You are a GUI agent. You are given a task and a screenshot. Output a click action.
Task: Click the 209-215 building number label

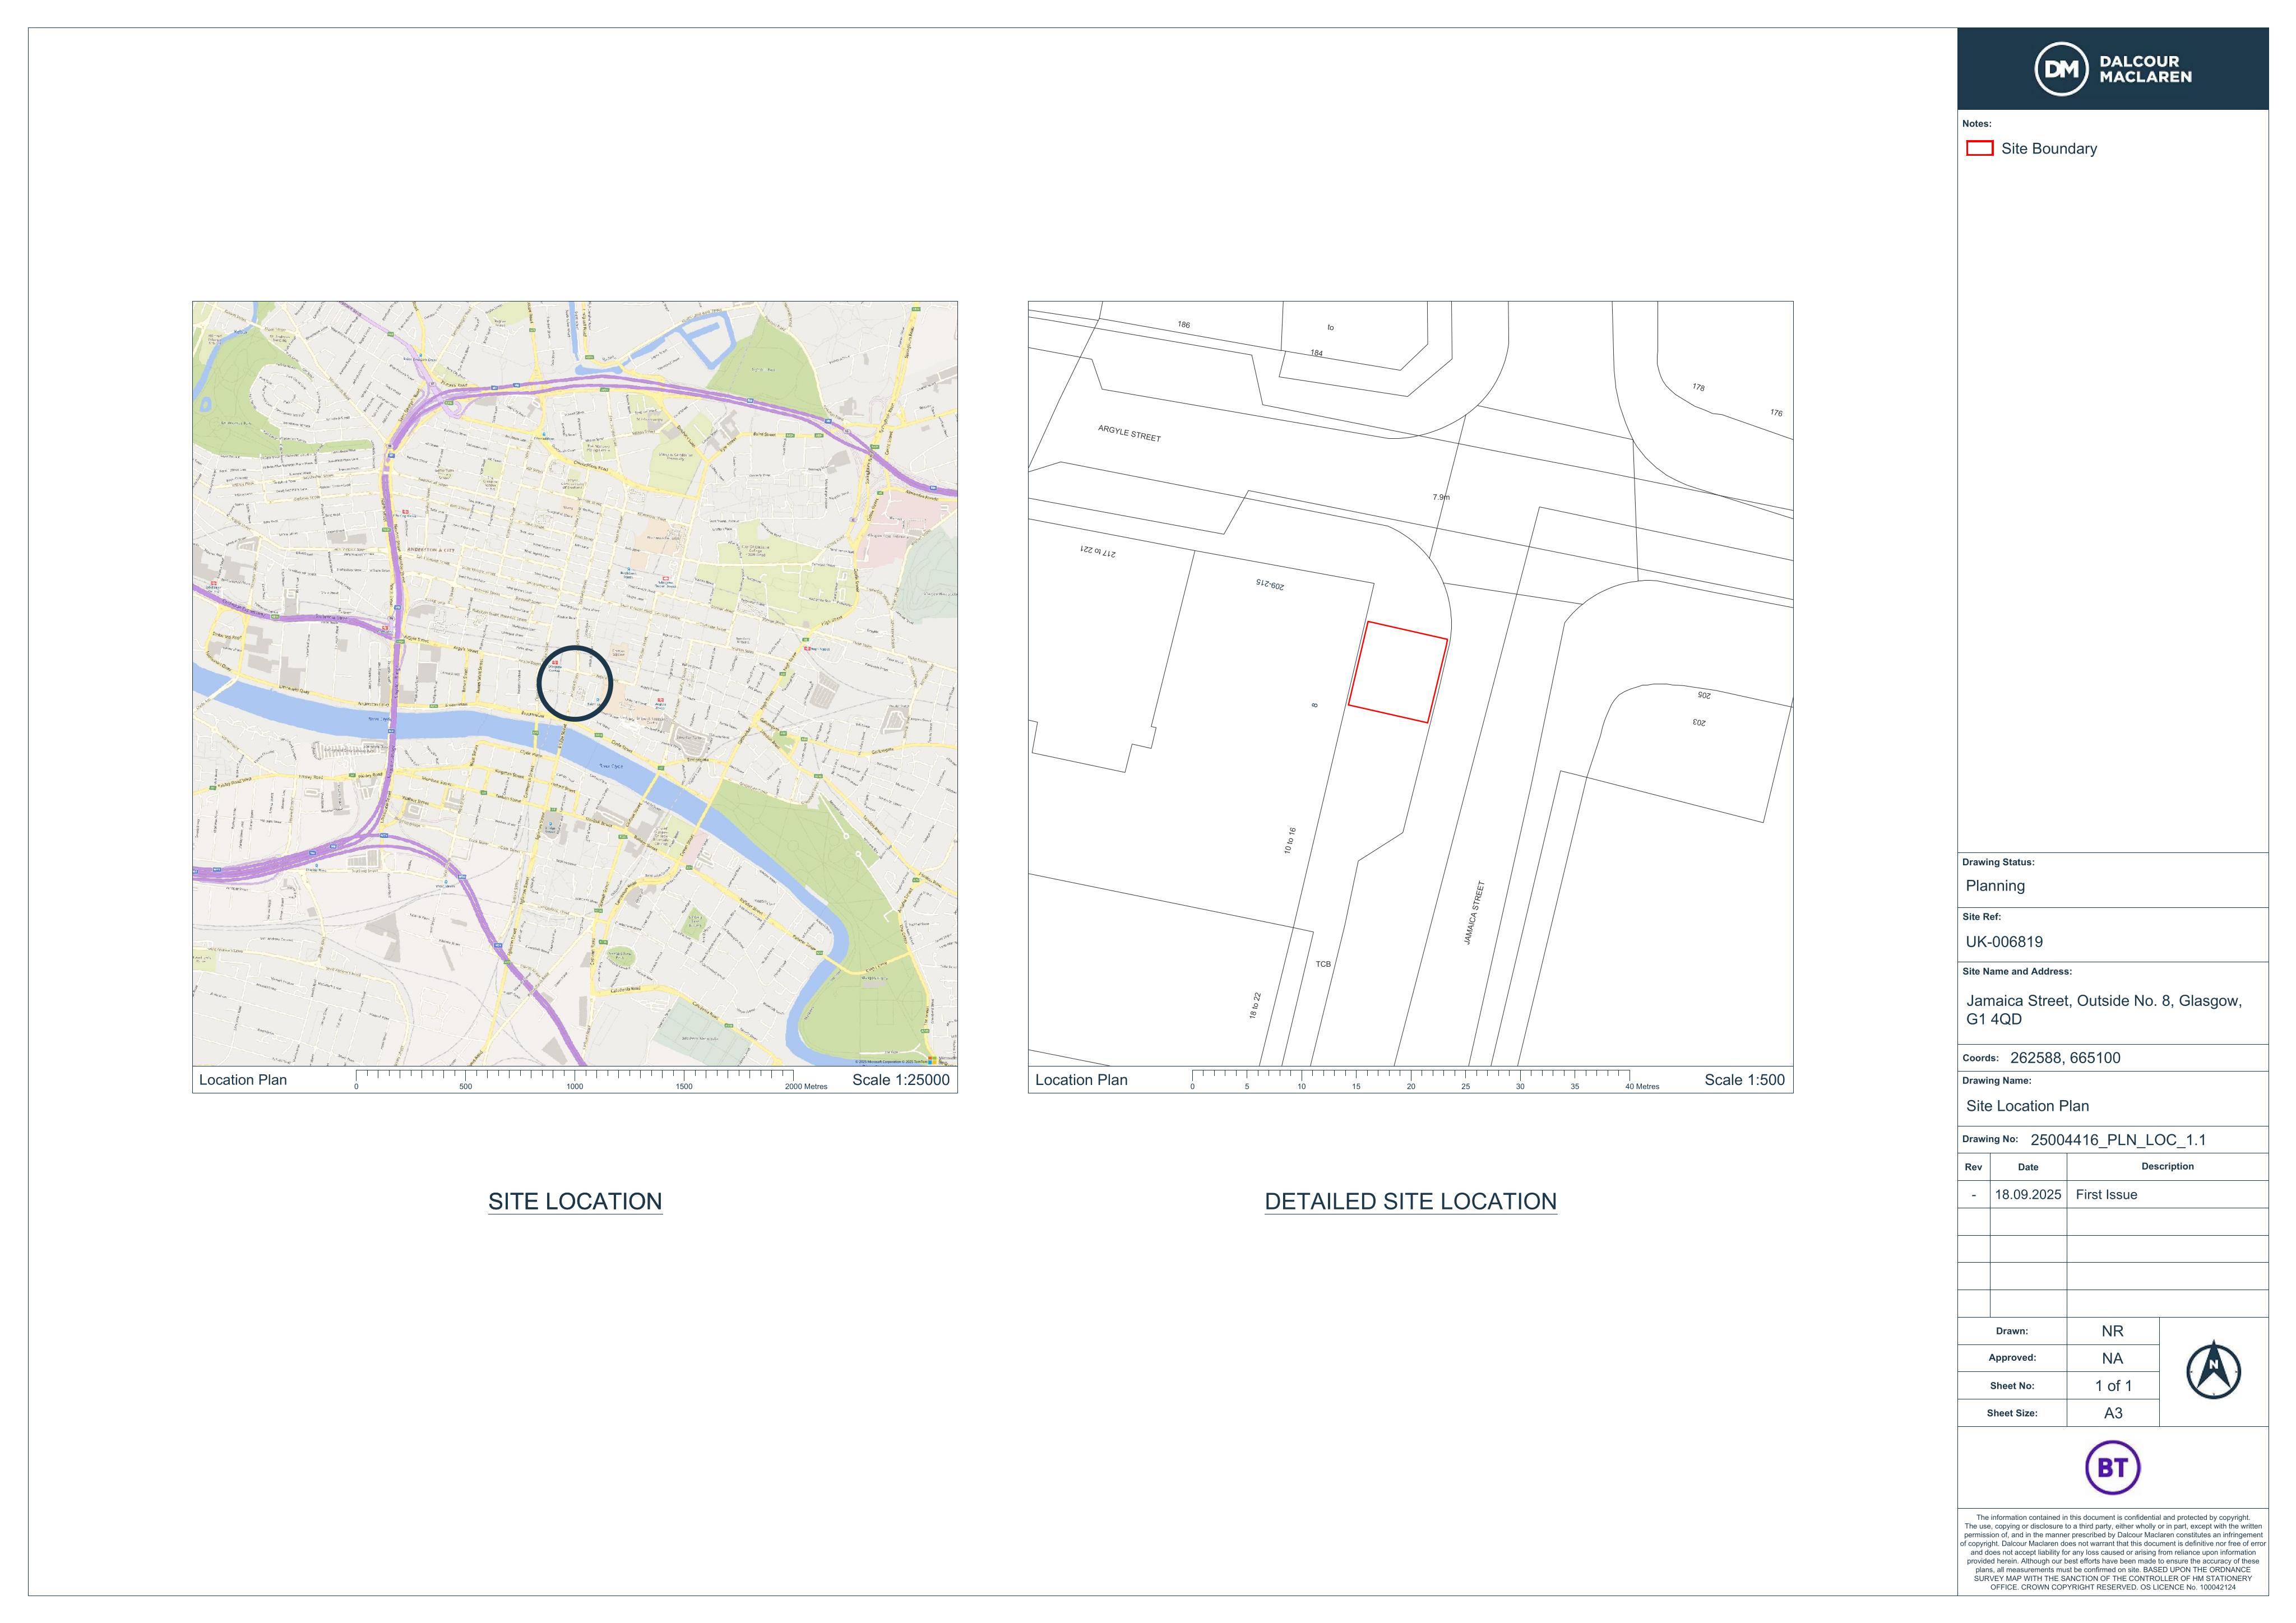[1271, 584]
